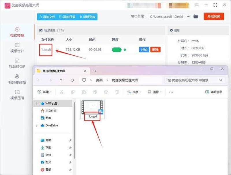The image size is (231, 175).
Task: Click the output directory path field
Action: click(167, 17)
